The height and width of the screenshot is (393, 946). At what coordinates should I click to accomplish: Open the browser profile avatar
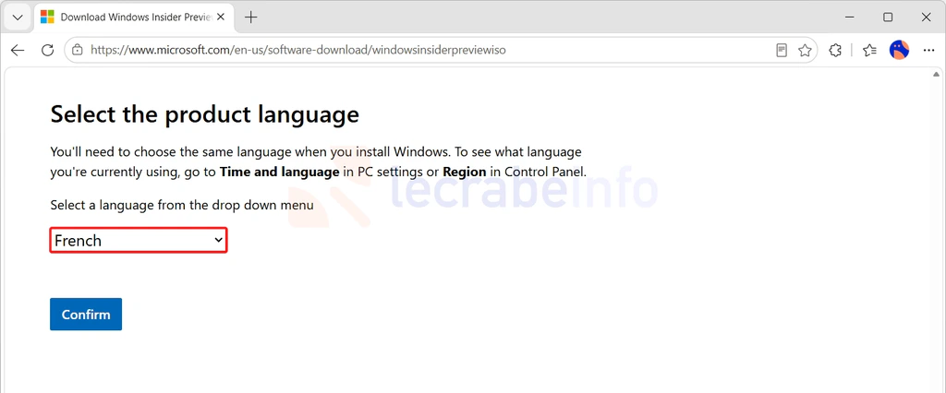899,50
